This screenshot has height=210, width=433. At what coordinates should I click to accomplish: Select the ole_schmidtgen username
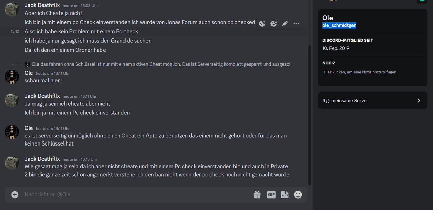(x=339, y=25)
